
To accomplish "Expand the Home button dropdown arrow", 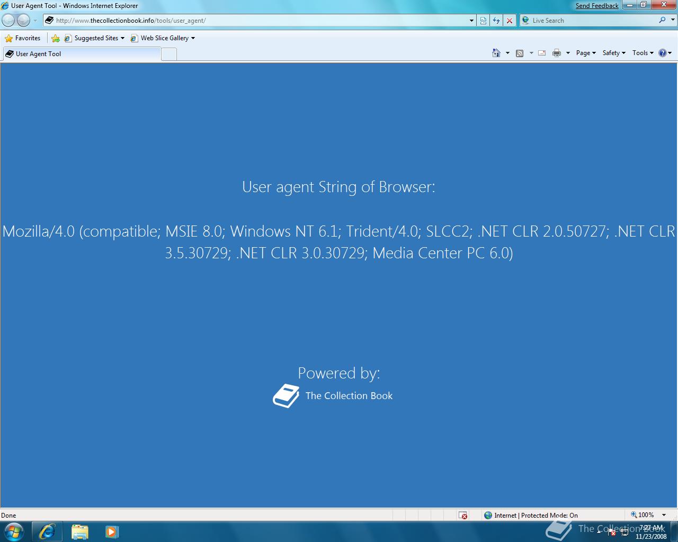I will click(507, 53).
